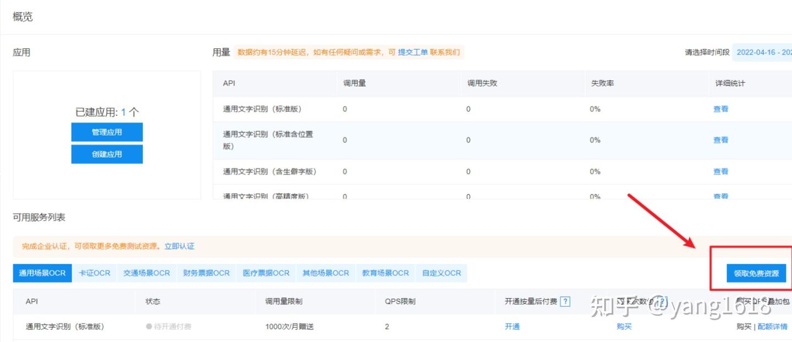Open the 财务票据OCR category

(x=206, y=273)
